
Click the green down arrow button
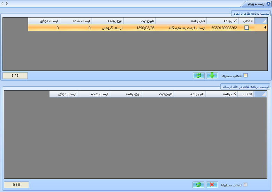(212, 75)
